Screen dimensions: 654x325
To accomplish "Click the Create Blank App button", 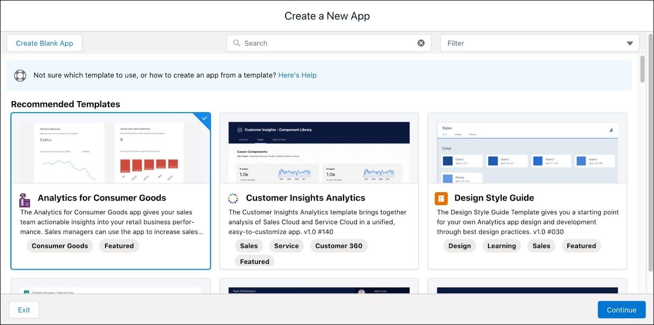I will 45,43.
